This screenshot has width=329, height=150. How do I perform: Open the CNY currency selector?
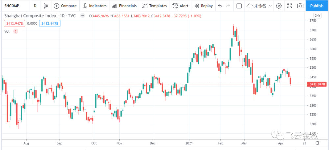317,16
